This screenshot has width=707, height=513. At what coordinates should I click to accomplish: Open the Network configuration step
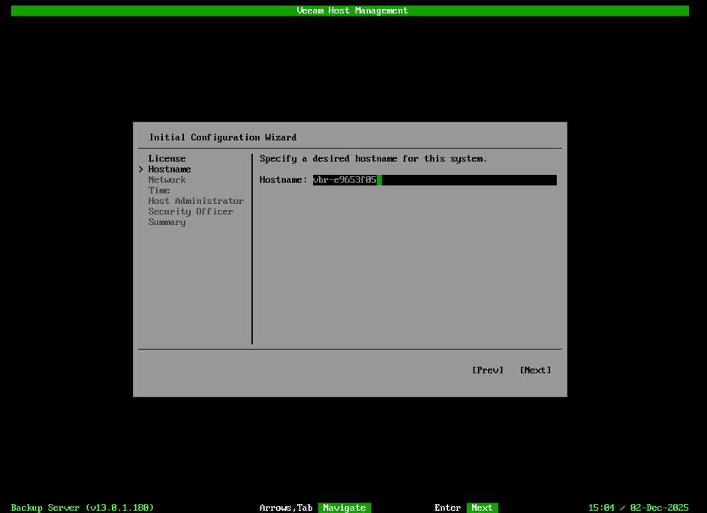click(167, 179)
